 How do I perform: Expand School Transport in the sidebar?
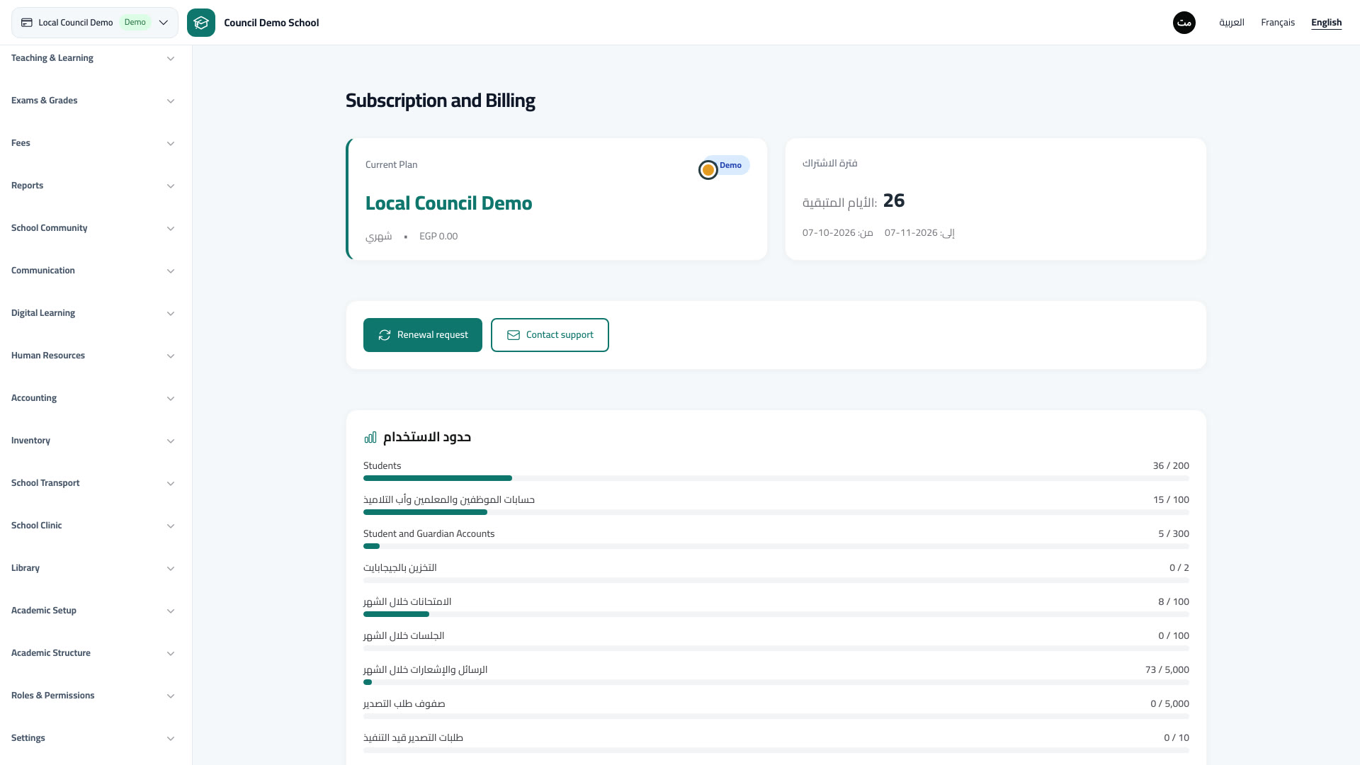93,483
